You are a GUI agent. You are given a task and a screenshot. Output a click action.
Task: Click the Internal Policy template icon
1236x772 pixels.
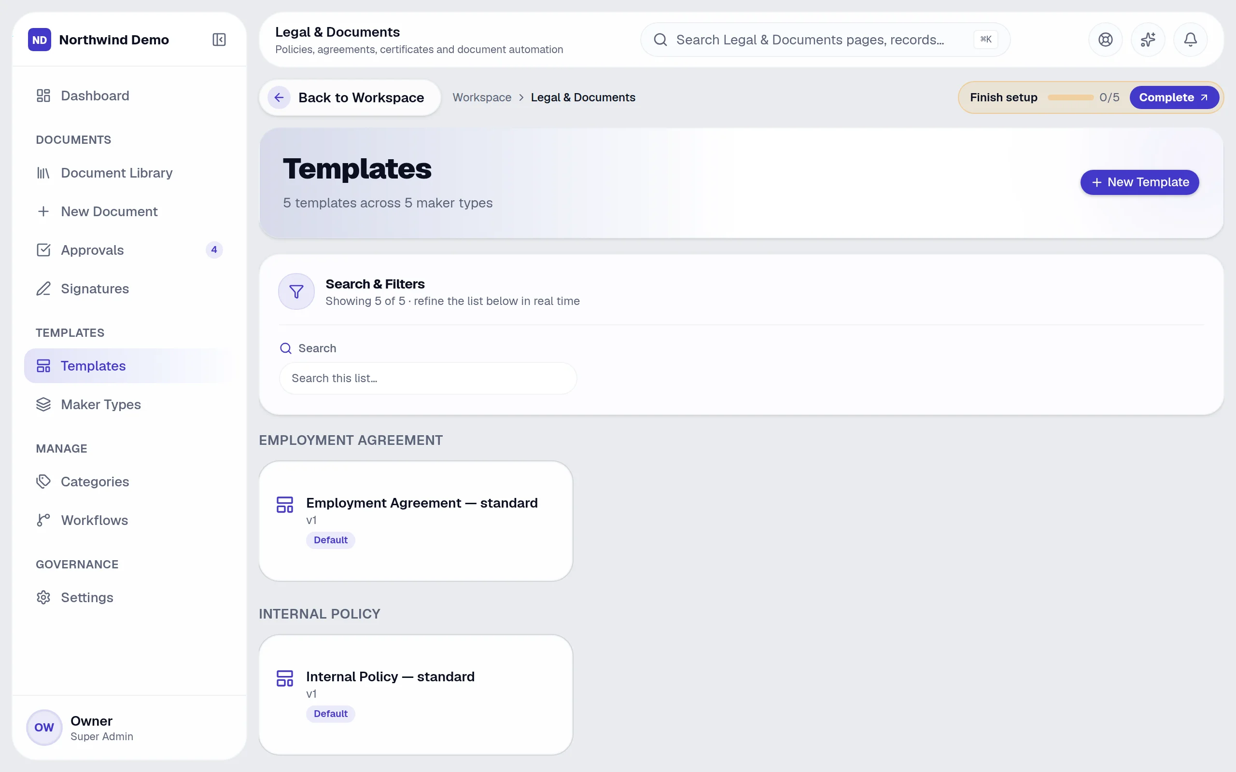click(284, 678)
